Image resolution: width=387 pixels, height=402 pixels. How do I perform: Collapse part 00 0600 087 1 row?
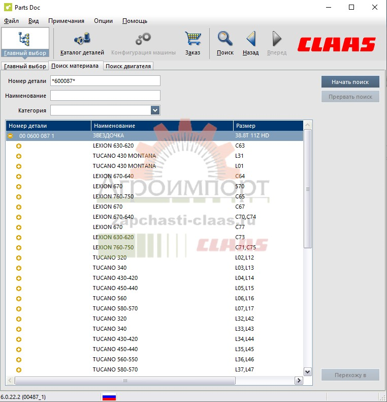click(10, 136)
